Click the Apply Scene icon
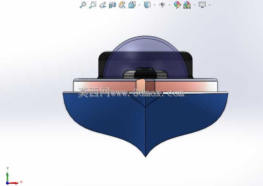The width and height of the screenshot is (263, 186). (187, 5)
